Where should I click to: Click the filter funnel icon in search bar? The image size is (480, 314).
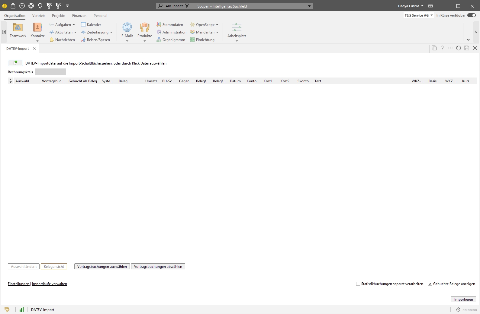click(187, 6)
